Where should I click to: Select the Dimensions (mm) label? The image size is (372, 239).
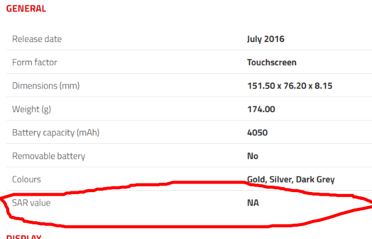46,86
